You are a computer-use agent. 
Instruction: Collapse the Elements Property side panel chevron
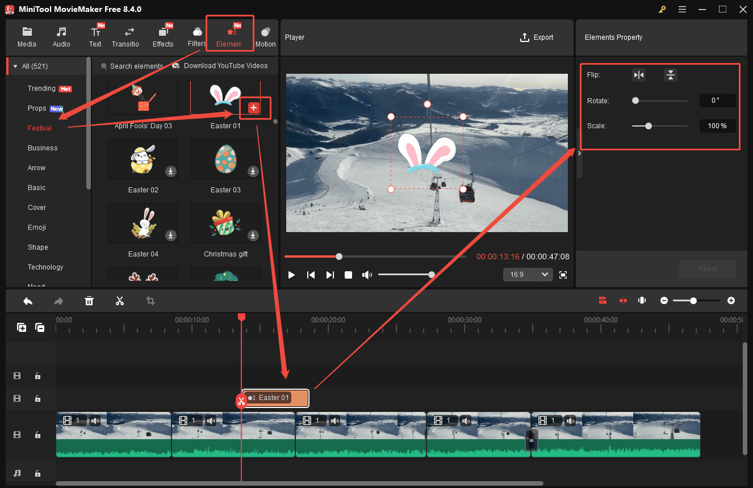coord(579,153)
